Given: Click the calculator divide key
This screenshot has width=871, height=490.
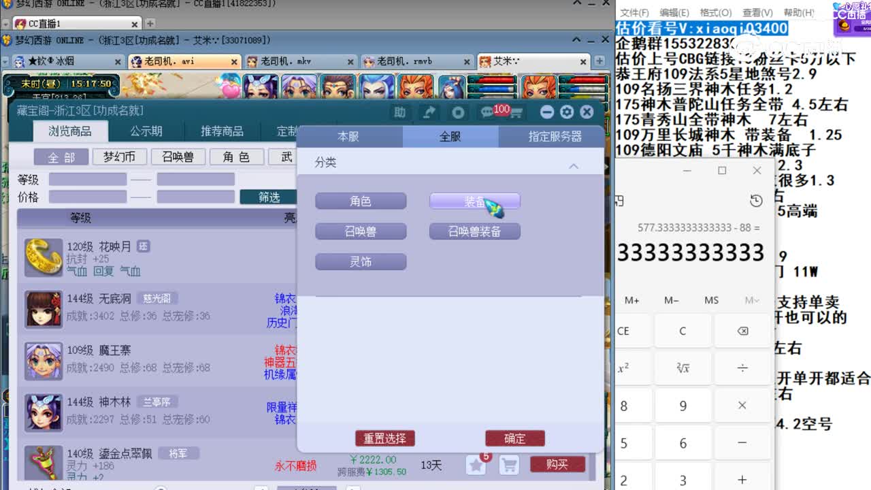Looking at the screenshot, I should (x=742, y=368).
